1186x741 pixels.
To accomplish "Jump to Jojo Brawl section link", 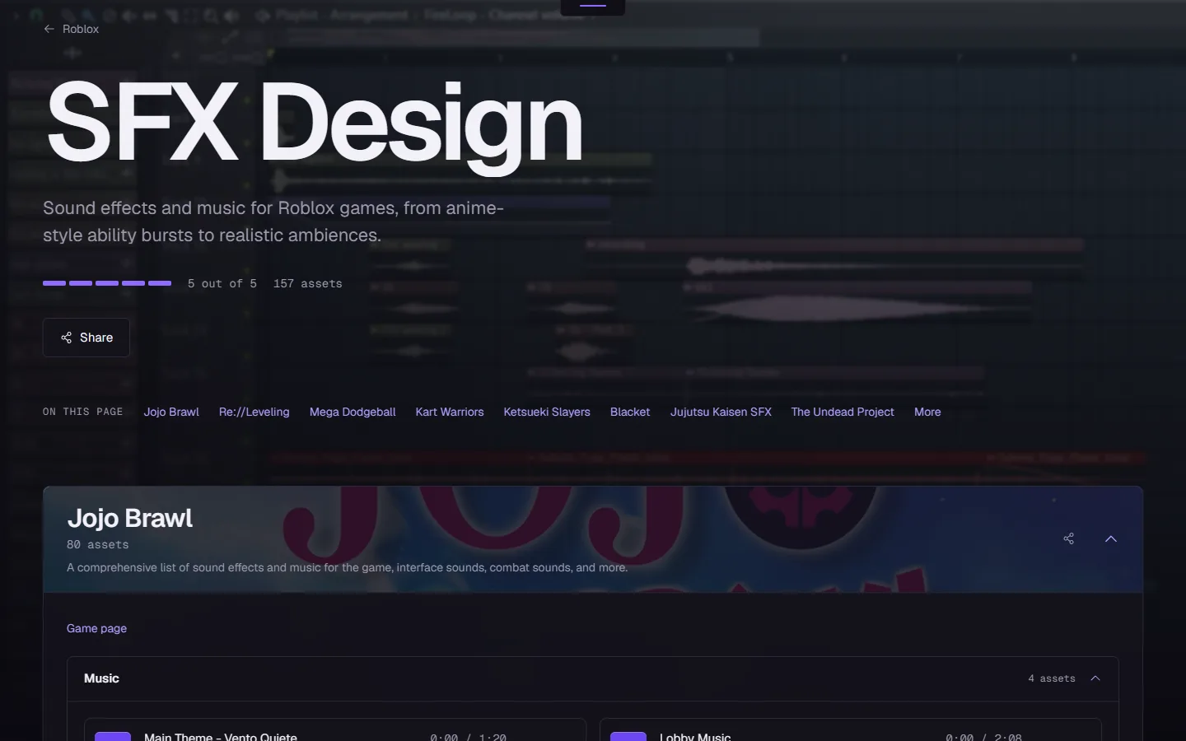I will click(x=171, y=412).
